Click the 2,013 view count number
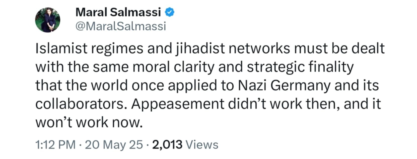 167,145
